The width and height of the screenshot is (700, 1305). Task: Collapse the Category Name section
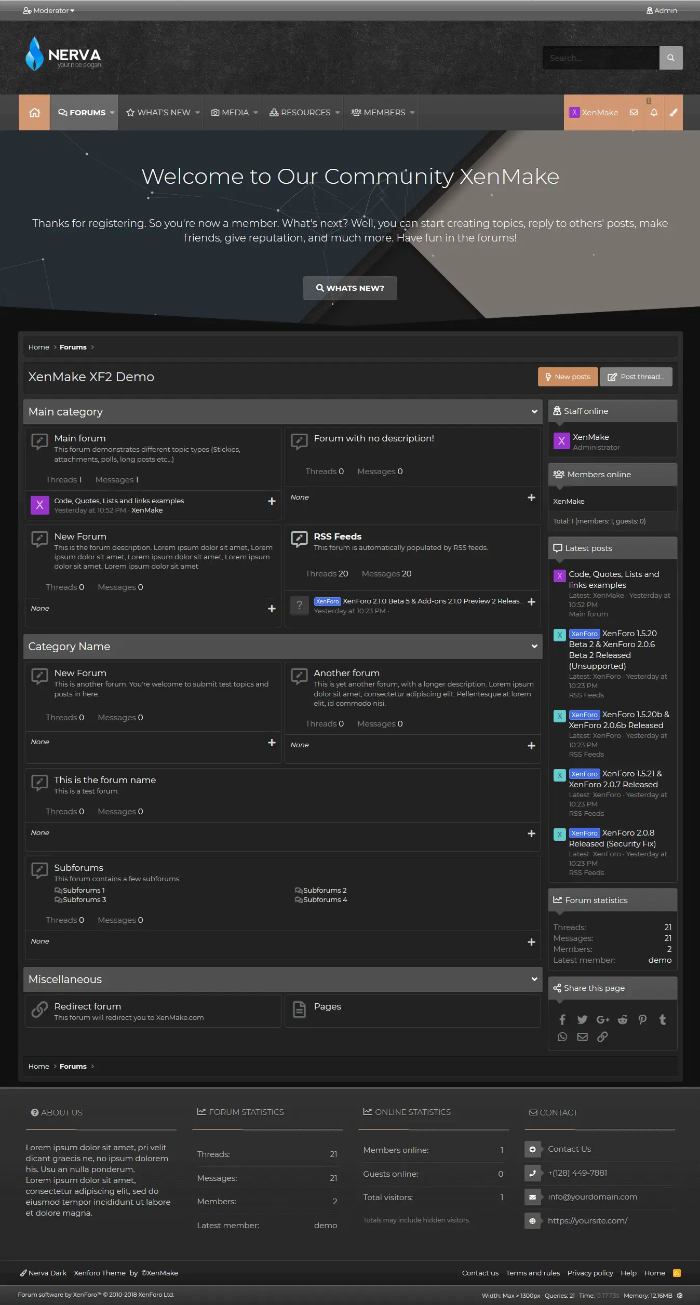coord(534,647)
